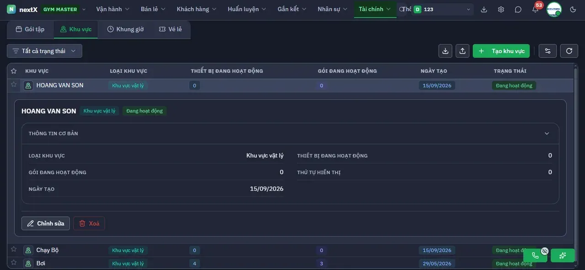The width and height of the screenshot is (585, 270).
Task: Star the HOANG VAN SON row
Action: click(14, 85)
